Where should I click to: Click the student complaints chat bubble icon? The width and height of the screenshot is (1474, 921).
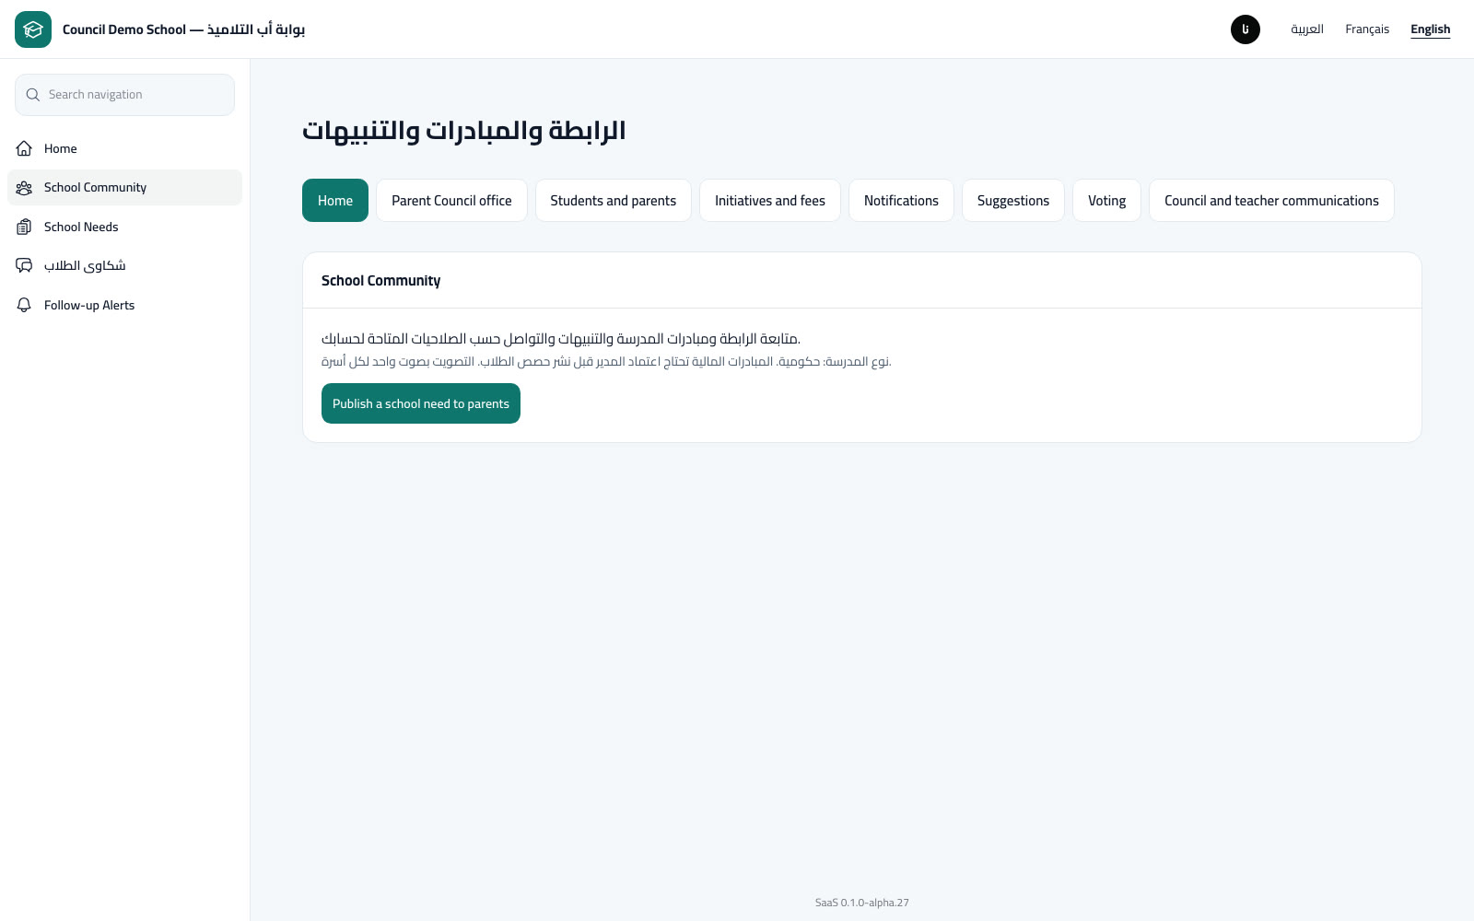coord(24,265)
